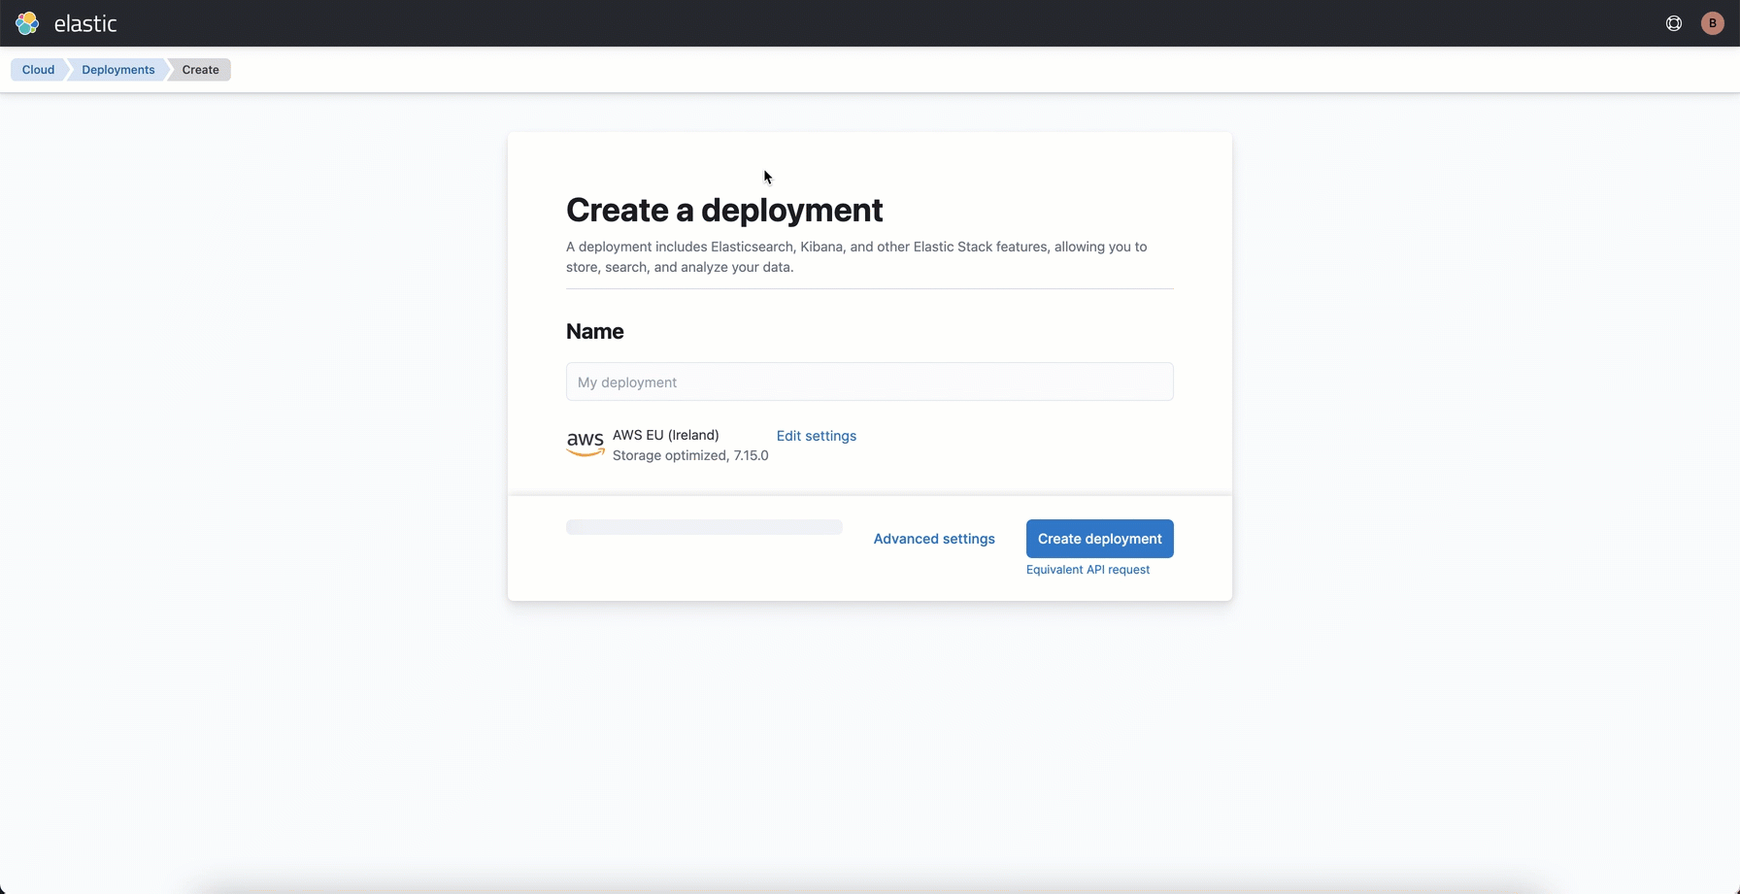Click the Create a deployment heading

tap(724, 210)
